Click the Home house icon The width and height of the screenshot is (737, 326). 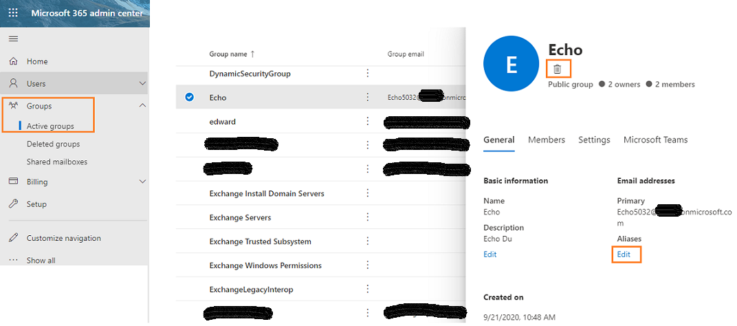pyautogui.click(x=14, y=61)
